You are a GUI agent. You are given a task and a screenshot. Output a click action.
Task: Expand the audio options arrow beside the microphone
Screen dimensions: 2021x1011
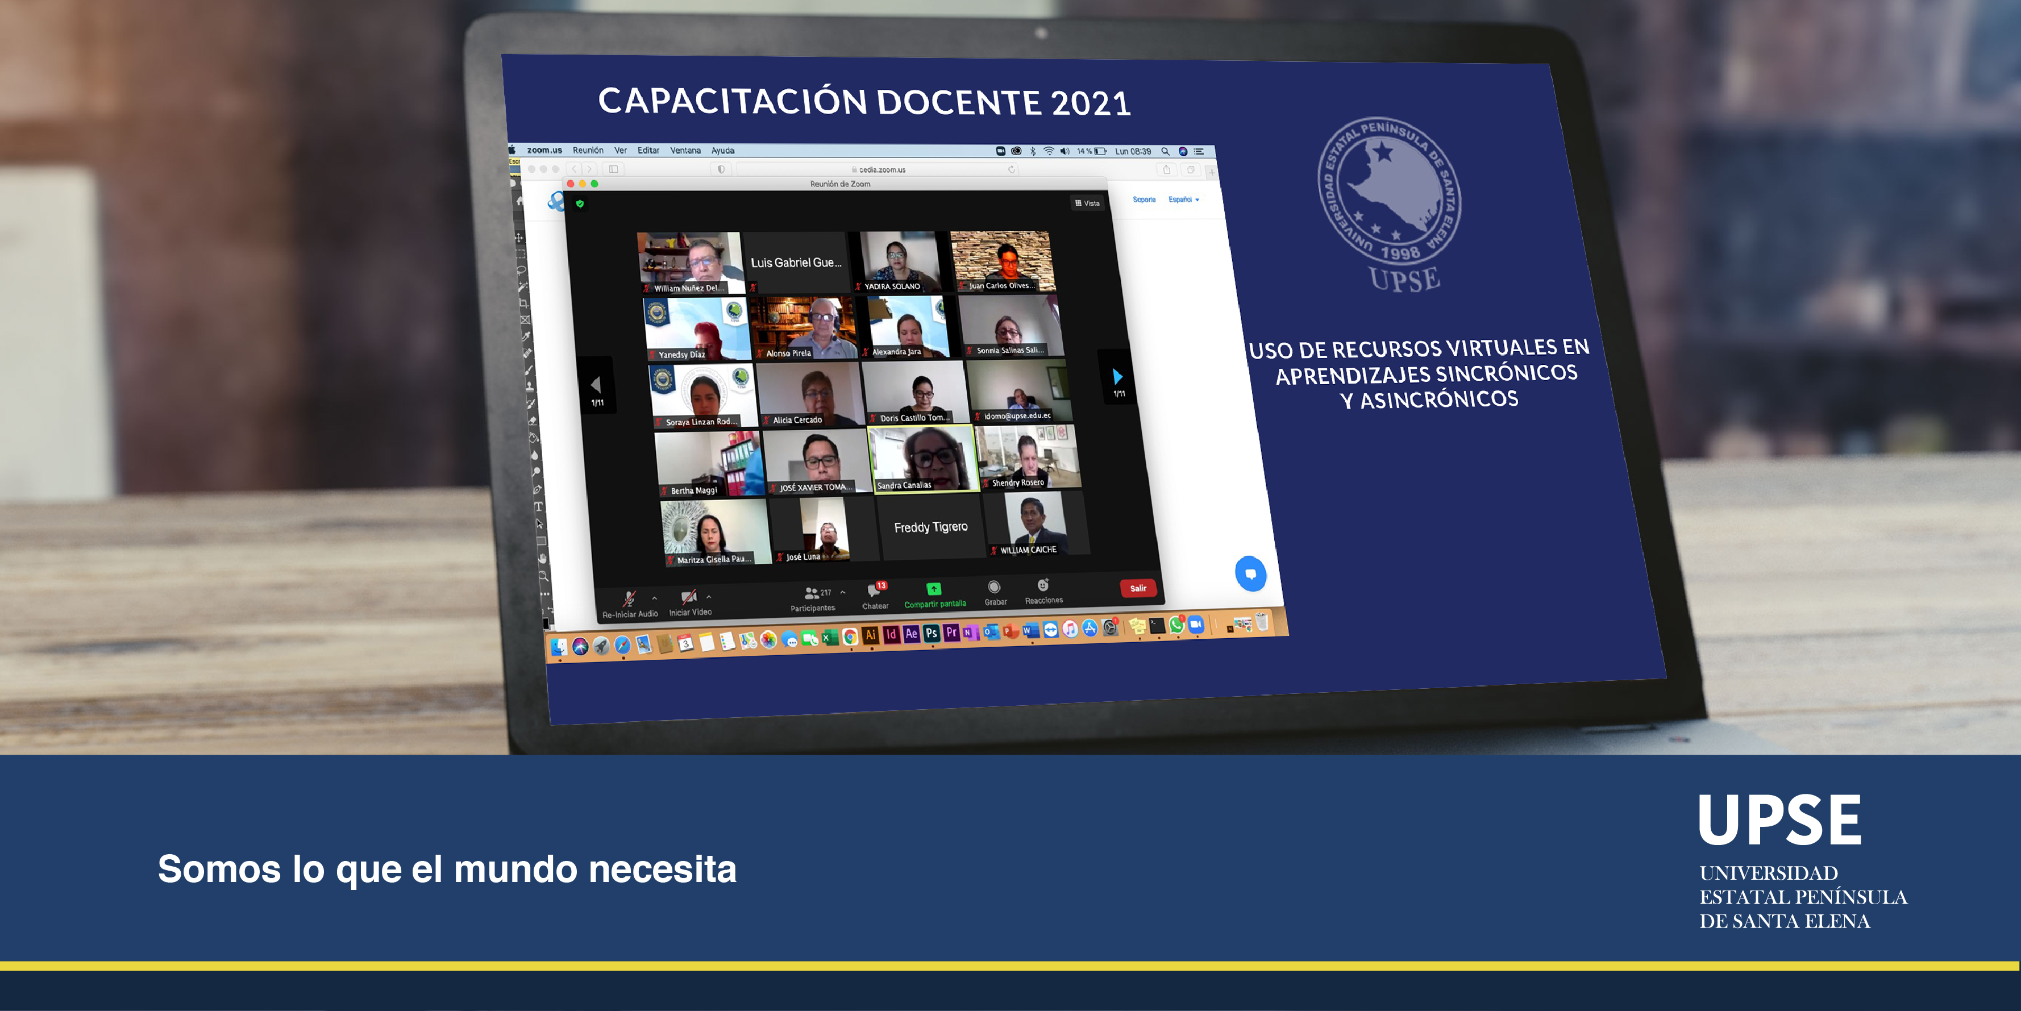coord(654,598)
